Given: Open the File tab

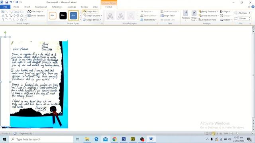Looking at the screenshot, I should coord(5,7).
